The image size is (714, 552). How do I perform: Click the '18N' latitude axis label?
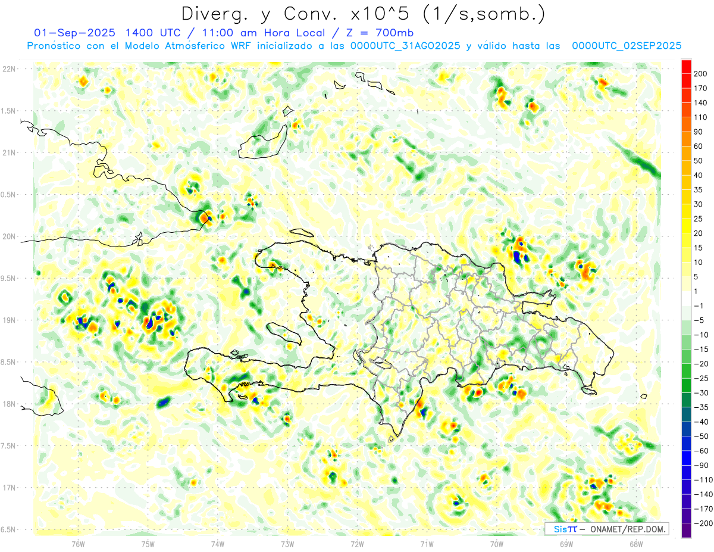[9, 404]
